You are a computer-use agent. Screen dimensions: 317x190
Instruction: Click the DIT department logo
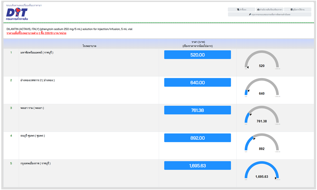[x=17, y=14]
